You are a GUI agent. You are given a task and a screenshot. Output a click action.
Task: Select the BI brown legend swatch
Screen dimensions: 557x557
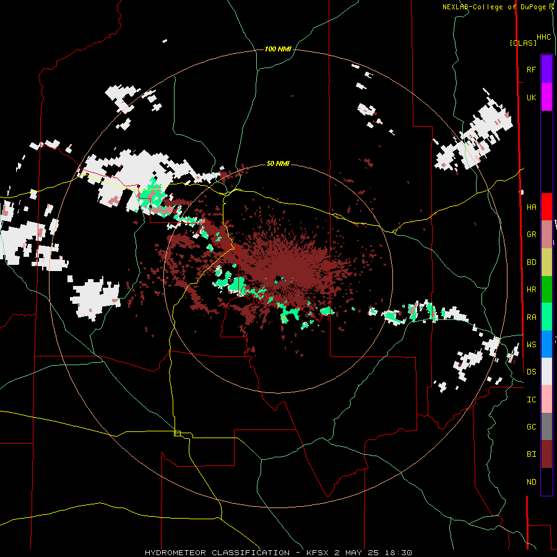tap(546, 454)
